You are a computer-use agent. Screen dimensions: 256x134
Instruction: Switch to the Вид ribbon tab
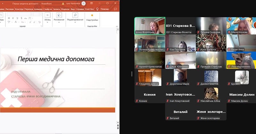(73, 9)
